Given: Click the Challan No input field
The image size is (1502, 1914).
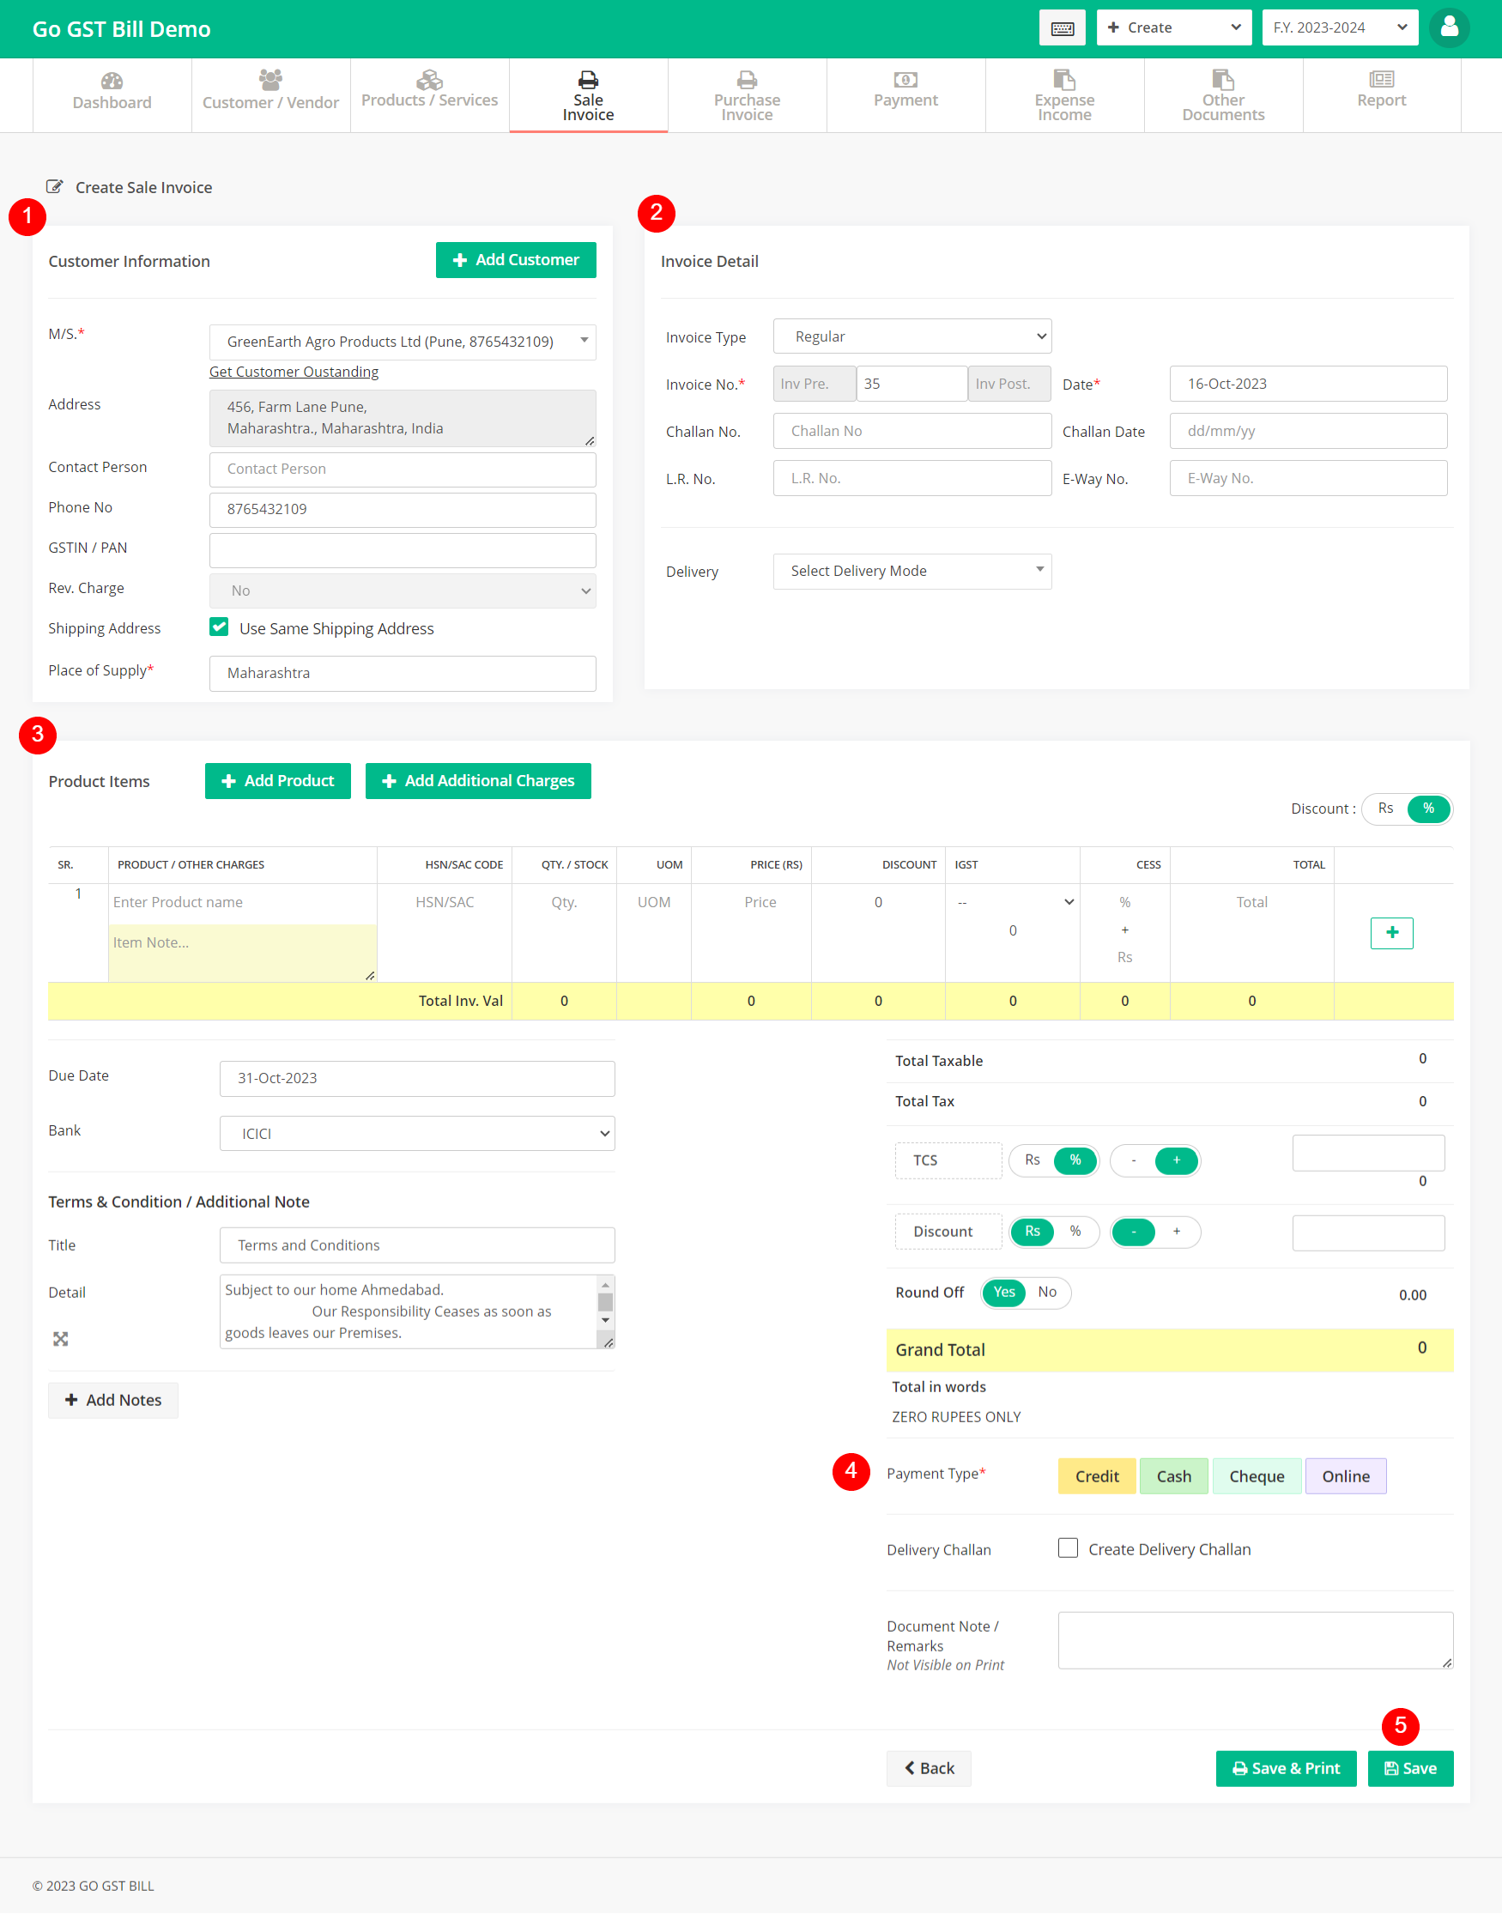Looking at the screenshot, I should [911, 432].
